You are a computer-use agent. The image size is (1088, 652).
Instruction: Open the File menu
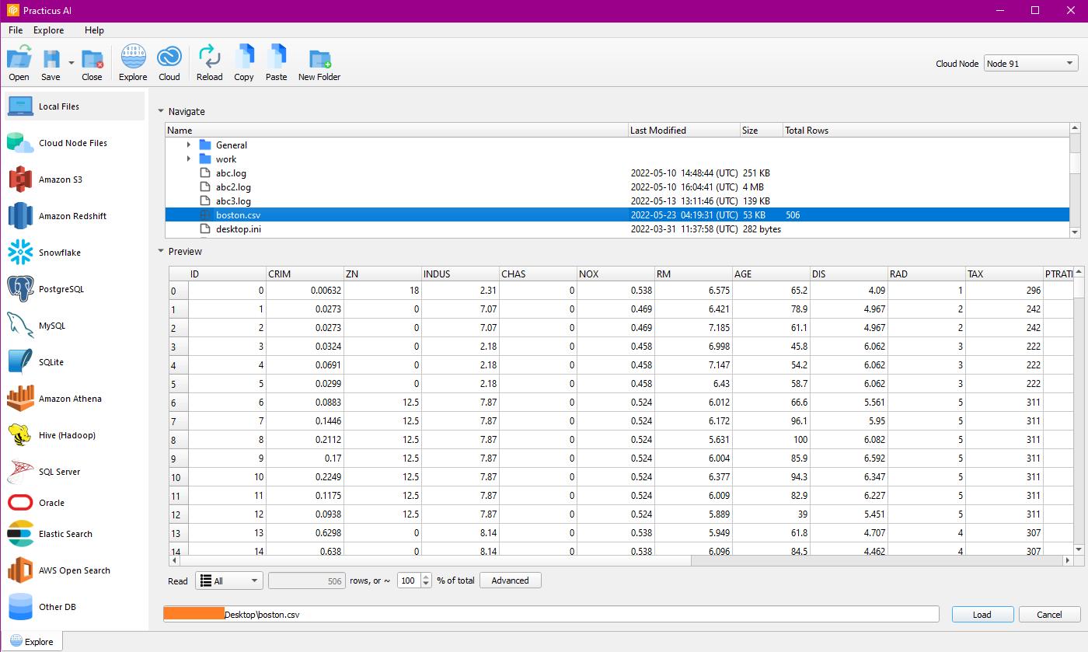tap(16, 30)
